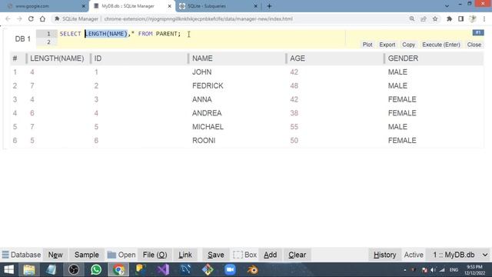The width and height of the screenshot is (492, 277).
Task: Close the query result panel
Action: [x=474, y=45]
